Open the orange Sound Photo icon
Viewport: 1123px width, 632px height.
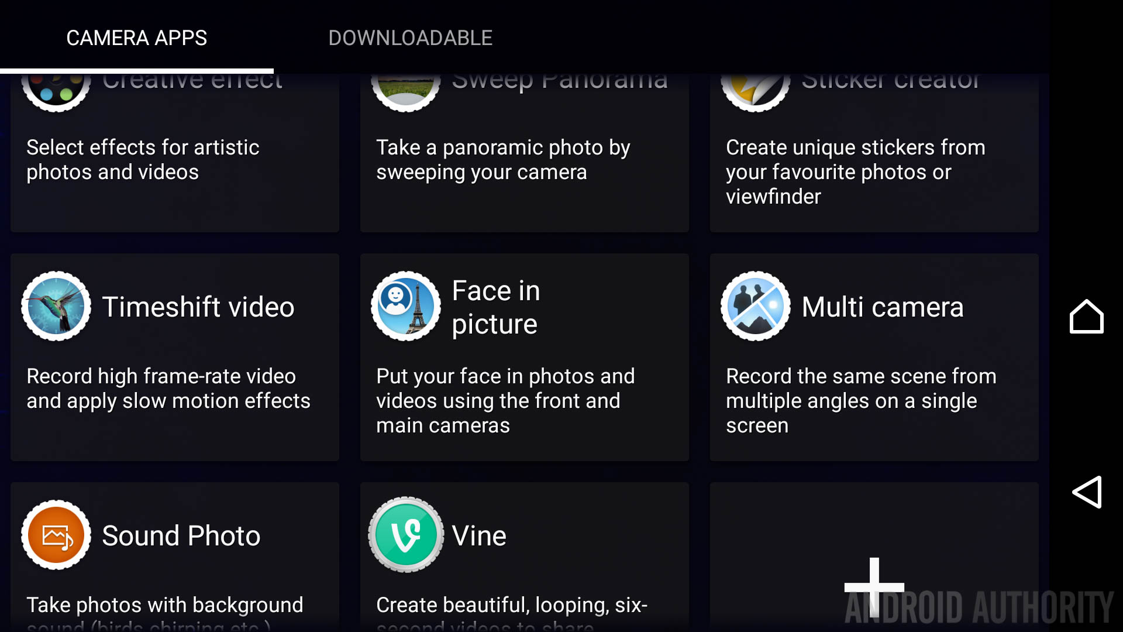pyautogui.click(x=56, y=535)
